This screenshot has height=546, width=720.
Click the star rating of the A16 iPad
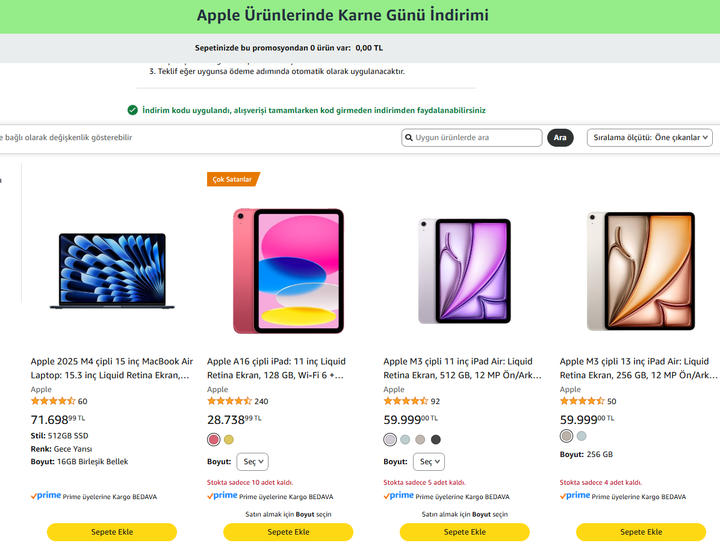(229, 401)
